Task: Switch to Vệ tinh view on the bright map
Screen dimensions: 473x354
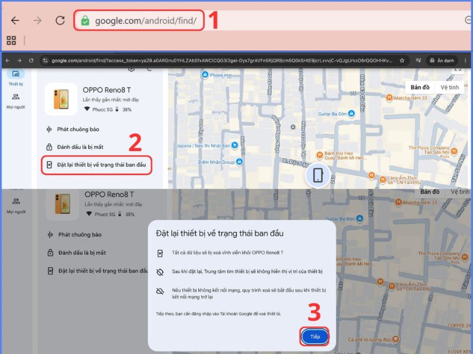Action: pos(449,87)
